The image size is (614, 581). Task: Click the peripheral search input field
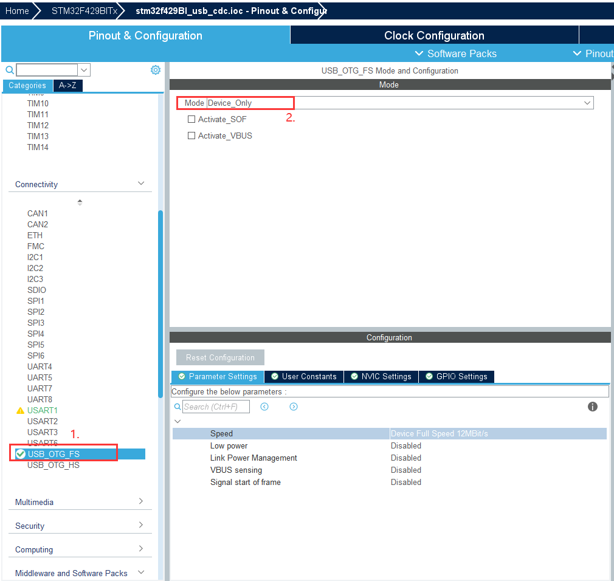47,70
